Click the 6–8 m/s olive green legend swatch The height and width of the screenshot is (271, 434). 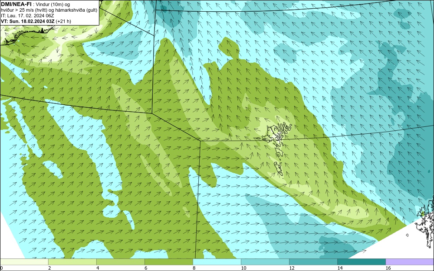168,261
